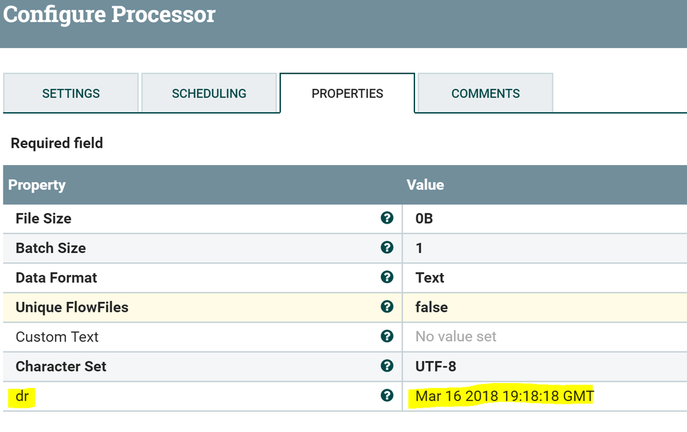Viewport: 687px width, 432px height.
Task: Open the Settings tab
Action: point(71,94)
